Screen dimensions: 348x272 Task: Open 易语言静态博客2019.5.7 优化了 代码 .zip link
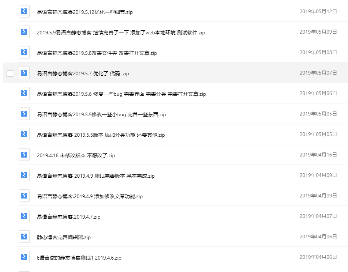(83, 73)
